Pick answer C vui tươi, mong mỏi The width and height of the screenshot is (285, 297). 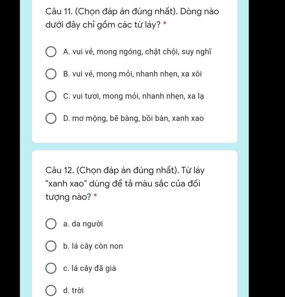[x=51, y=96]
